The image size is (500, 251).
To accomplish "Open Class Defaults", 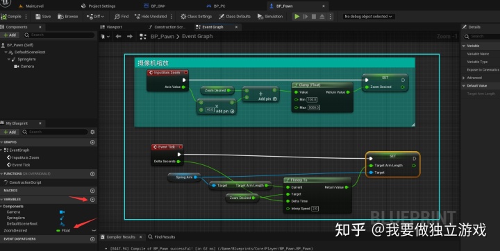I will click(235, 16).
